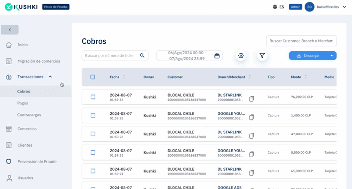Toggle the select-all header checkbox

click(93, 77)
